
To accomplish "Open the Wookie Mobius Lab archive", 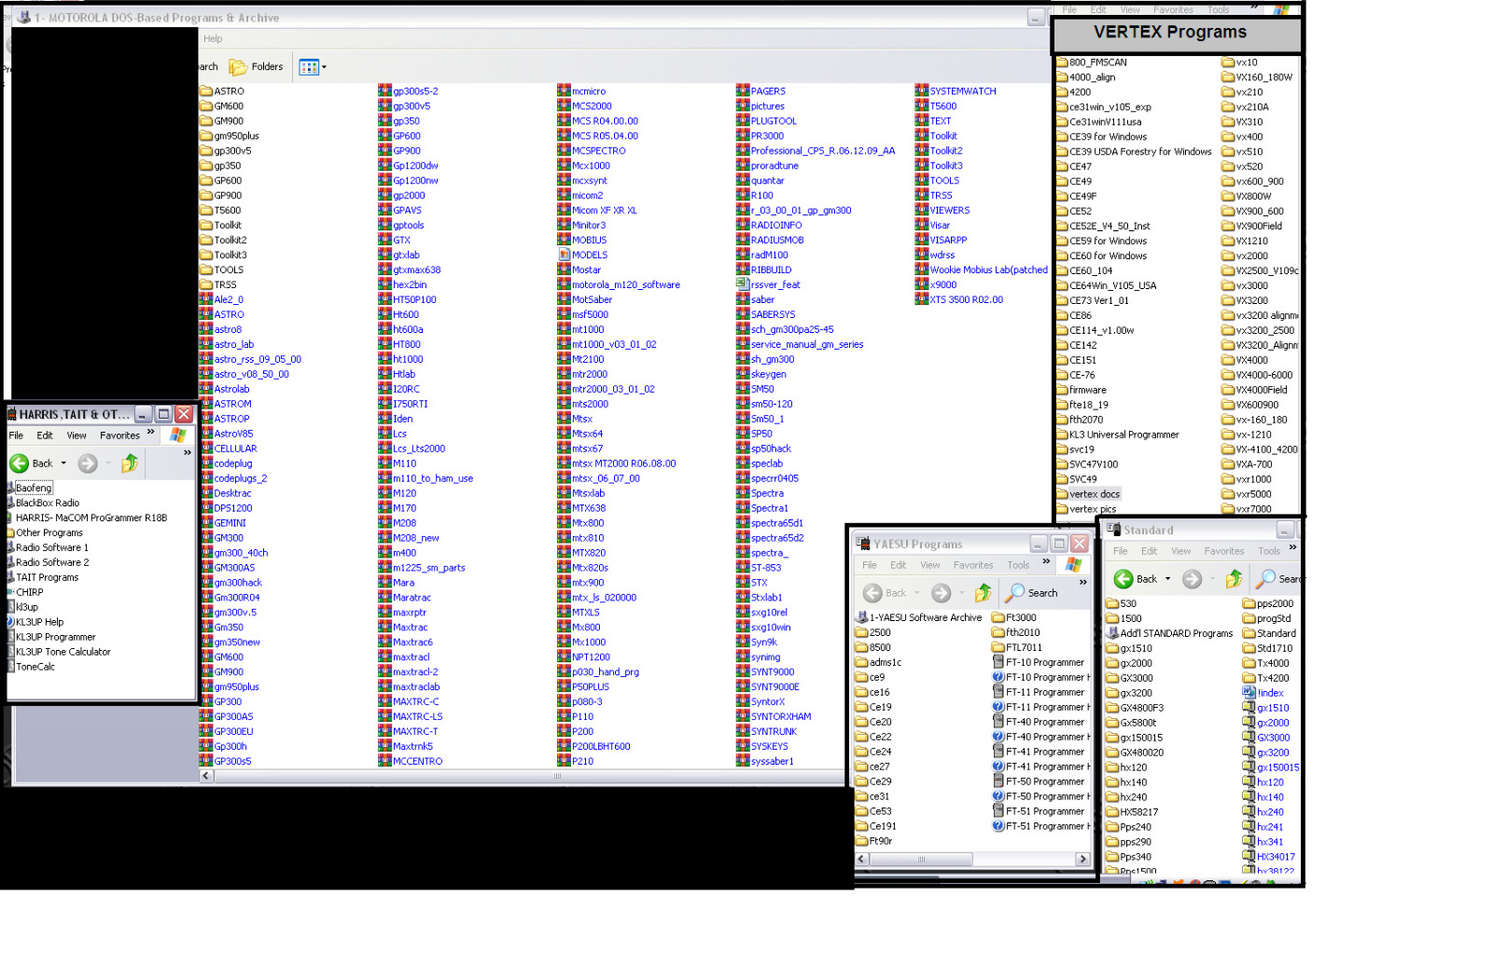I will coord(987,269).
